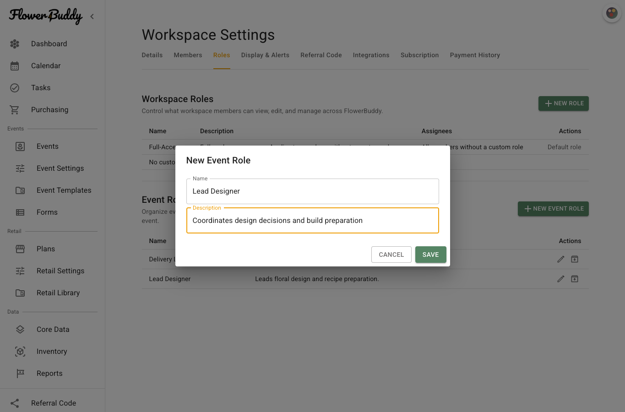The height and width of the screenshot is (412, 625).
Task: Open the Members tab
Action: 188,55
